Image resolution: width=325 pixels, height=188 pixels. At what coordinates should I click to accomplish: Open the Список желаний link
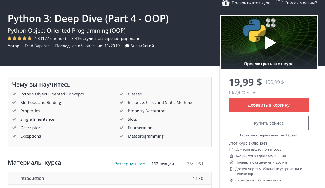tap(301, 3)
